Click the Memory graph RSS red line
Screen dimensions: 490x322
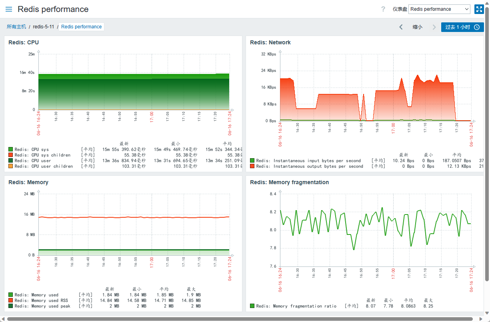134,217
